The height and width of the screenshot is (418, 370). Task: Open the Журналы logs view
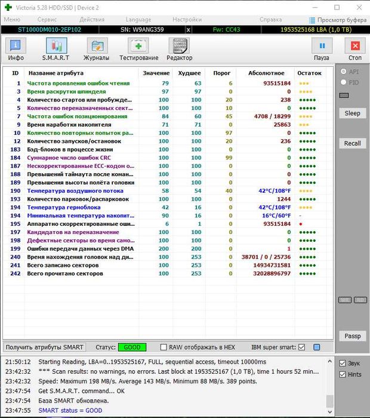(x=97, y=50)
